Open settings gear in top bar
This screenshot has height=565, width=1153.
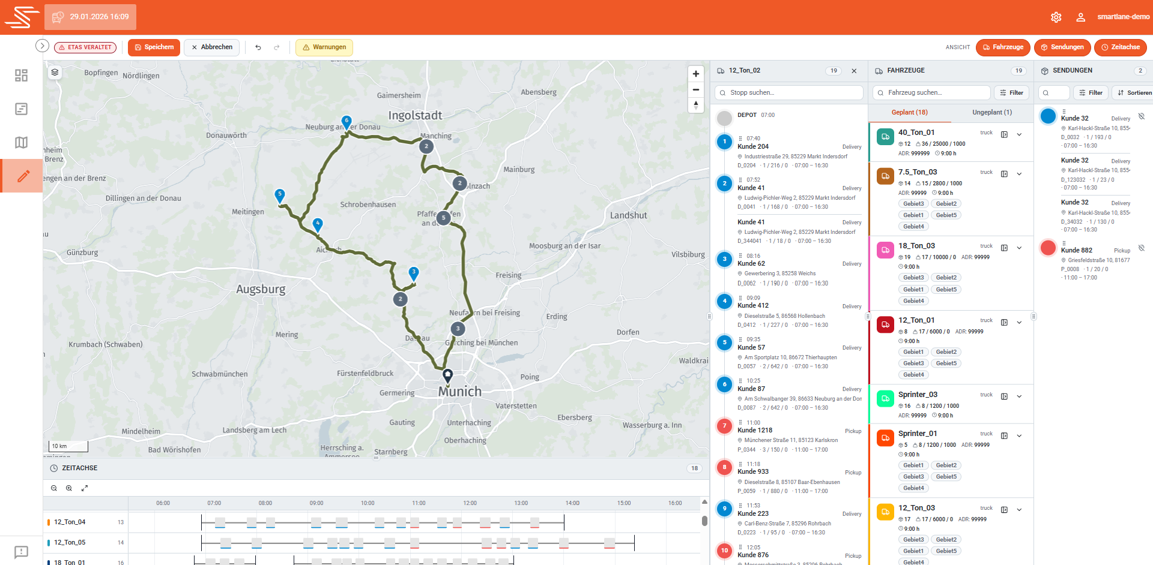coord(1056,17)
